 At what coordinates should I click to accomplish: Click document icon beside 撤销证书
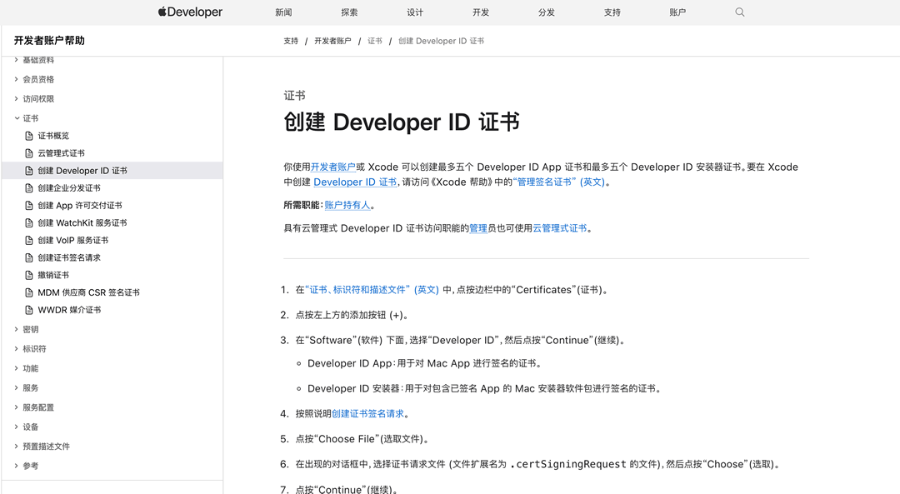pyautogui.click(x=29, y=275)
